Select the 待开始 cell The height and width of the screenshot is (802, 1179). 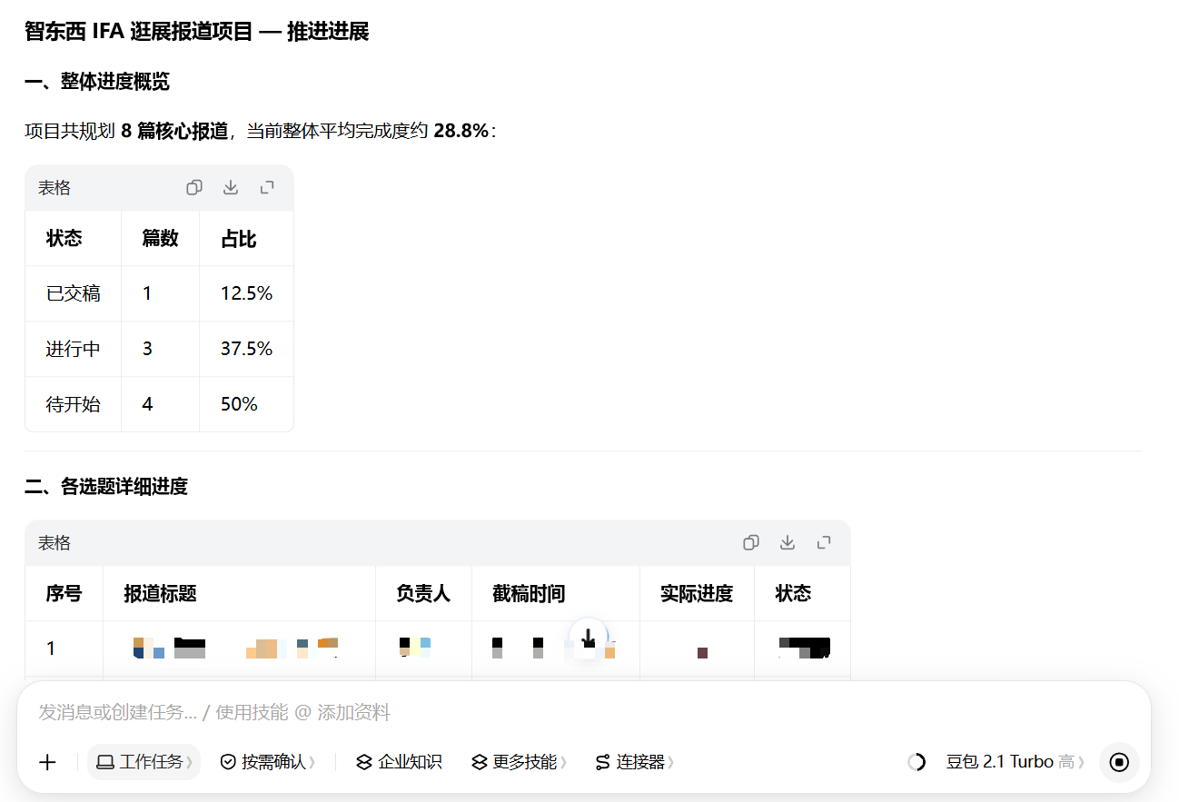pyautogui.click(x=74, y=404)
